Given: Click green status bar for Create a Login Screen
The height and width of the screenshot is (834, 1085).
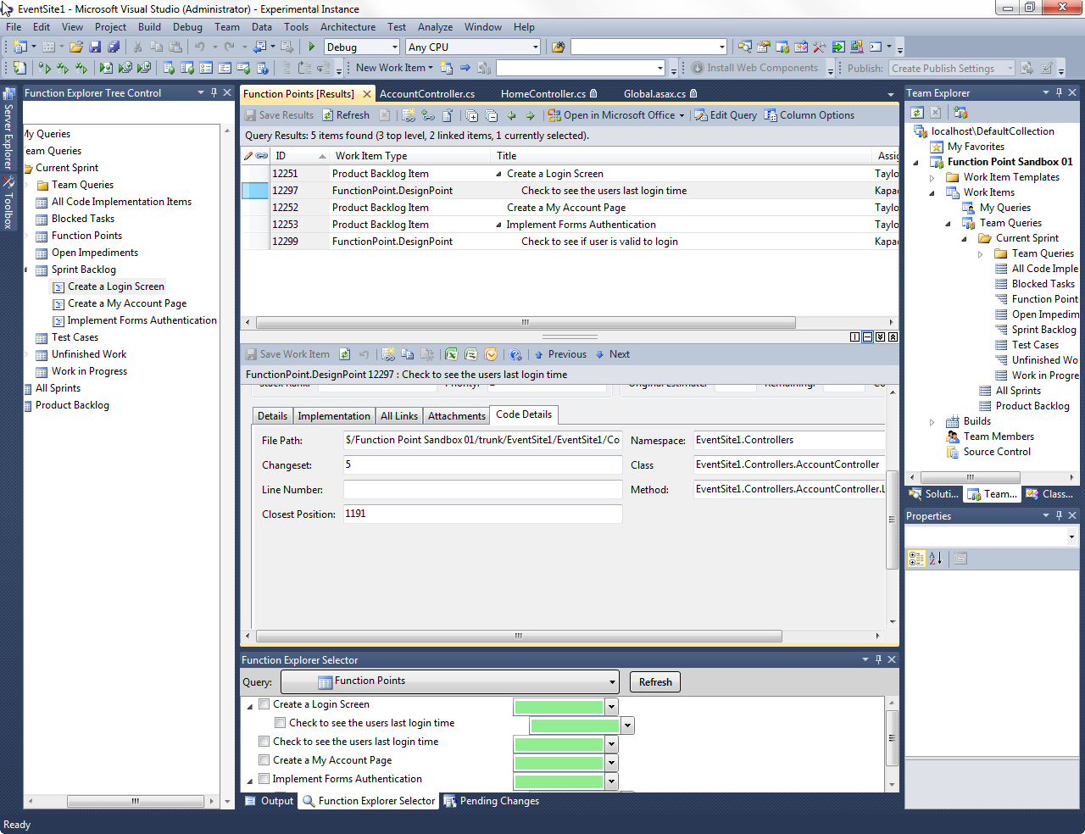Looking at the screenshot, I should [x=559, y=707].
